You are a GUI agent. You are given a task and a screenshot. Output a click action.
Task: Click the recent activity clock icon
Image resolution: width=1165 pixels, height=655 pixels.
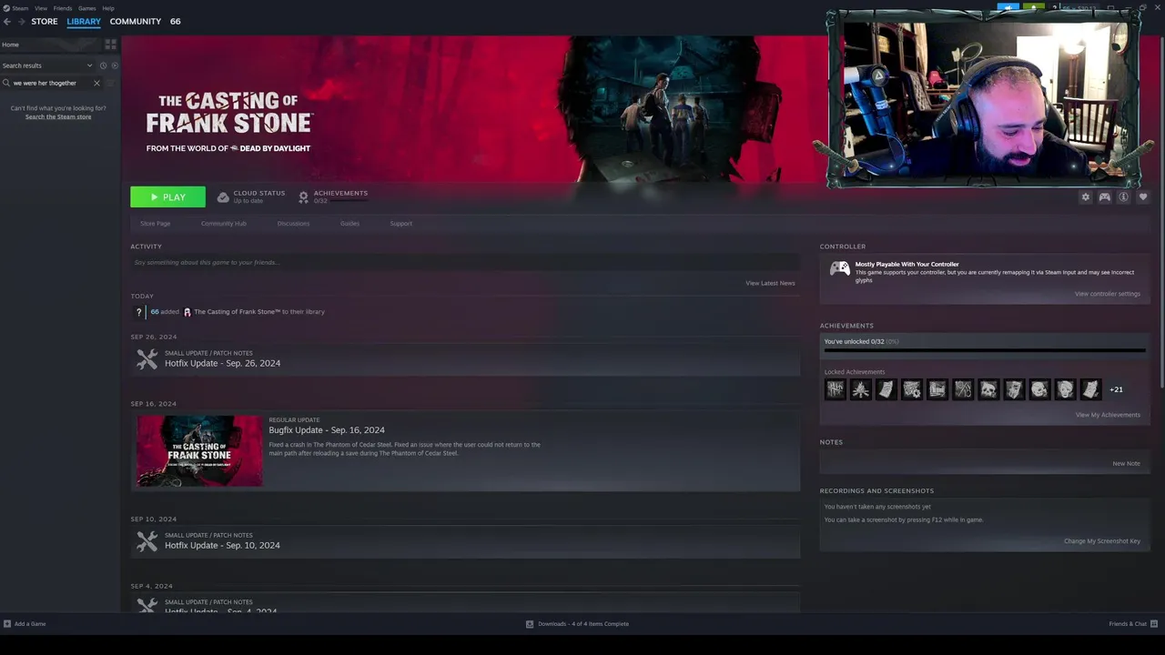(103, 65)
